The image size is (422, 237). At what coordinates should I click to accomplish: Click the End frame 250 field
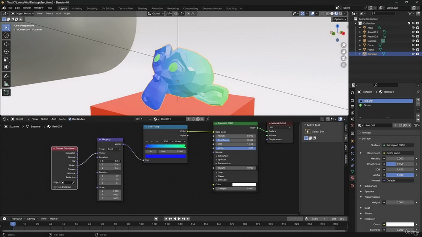338,219
